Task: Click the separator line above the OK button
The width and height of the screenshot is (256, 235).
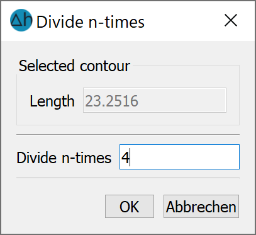Action: [x=128, y=178]
